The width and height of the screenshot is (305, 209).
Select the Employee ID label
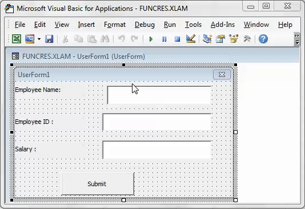pyautogui.click(x=34, y=122)
